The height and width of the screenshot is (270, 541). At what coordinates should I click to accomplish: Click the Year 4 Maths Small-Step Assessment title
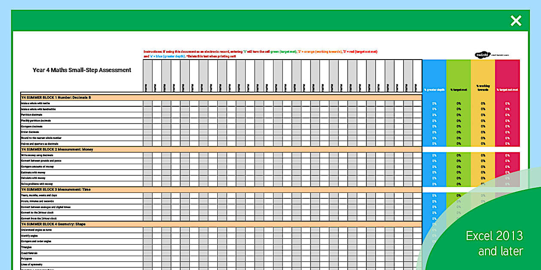point(82,70)
